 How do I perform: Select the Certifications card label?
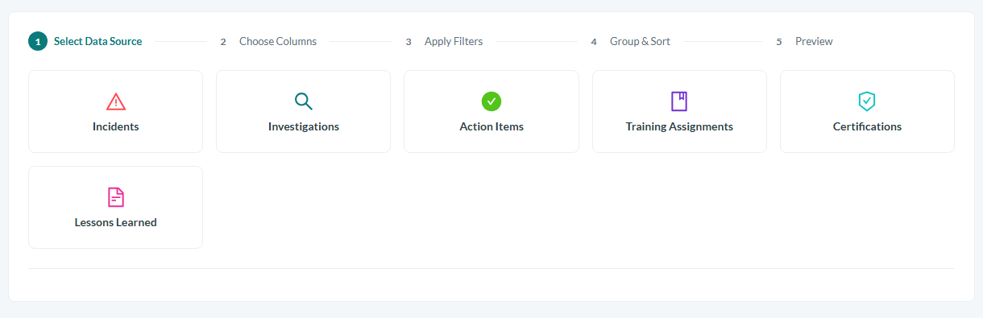point(867,126)
